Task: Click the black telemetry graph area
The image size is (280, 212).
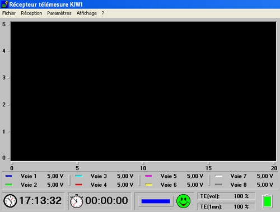Action: (143, 91)
